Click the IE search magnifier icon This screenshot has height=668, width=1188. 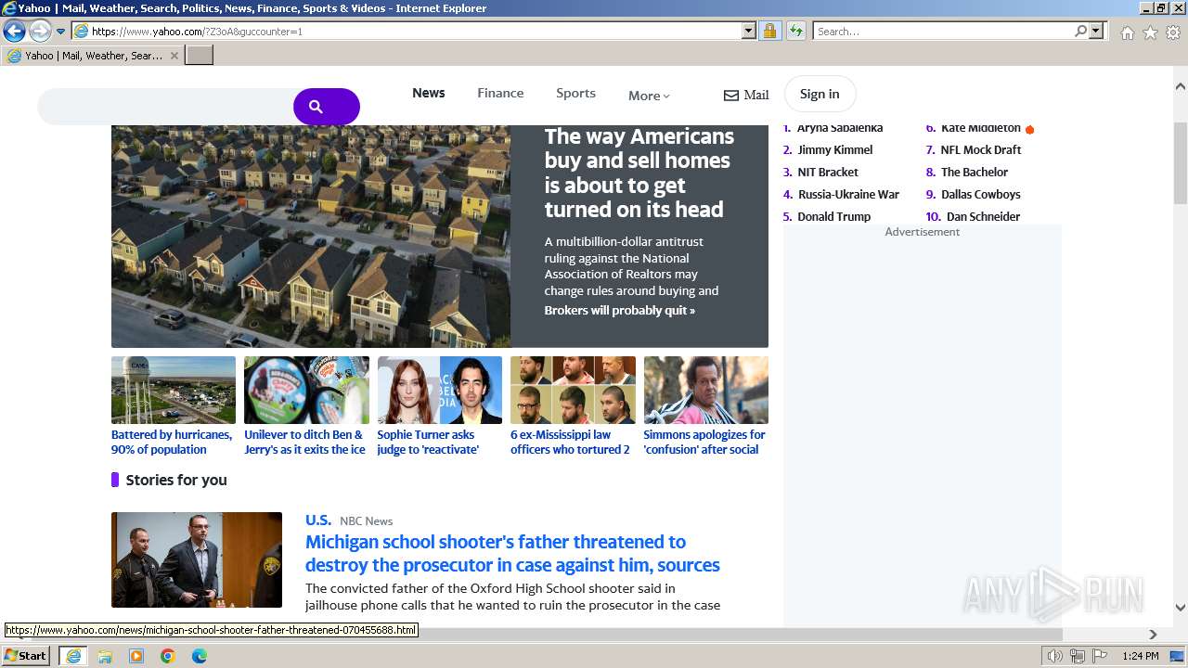[x=1080, y=32]
